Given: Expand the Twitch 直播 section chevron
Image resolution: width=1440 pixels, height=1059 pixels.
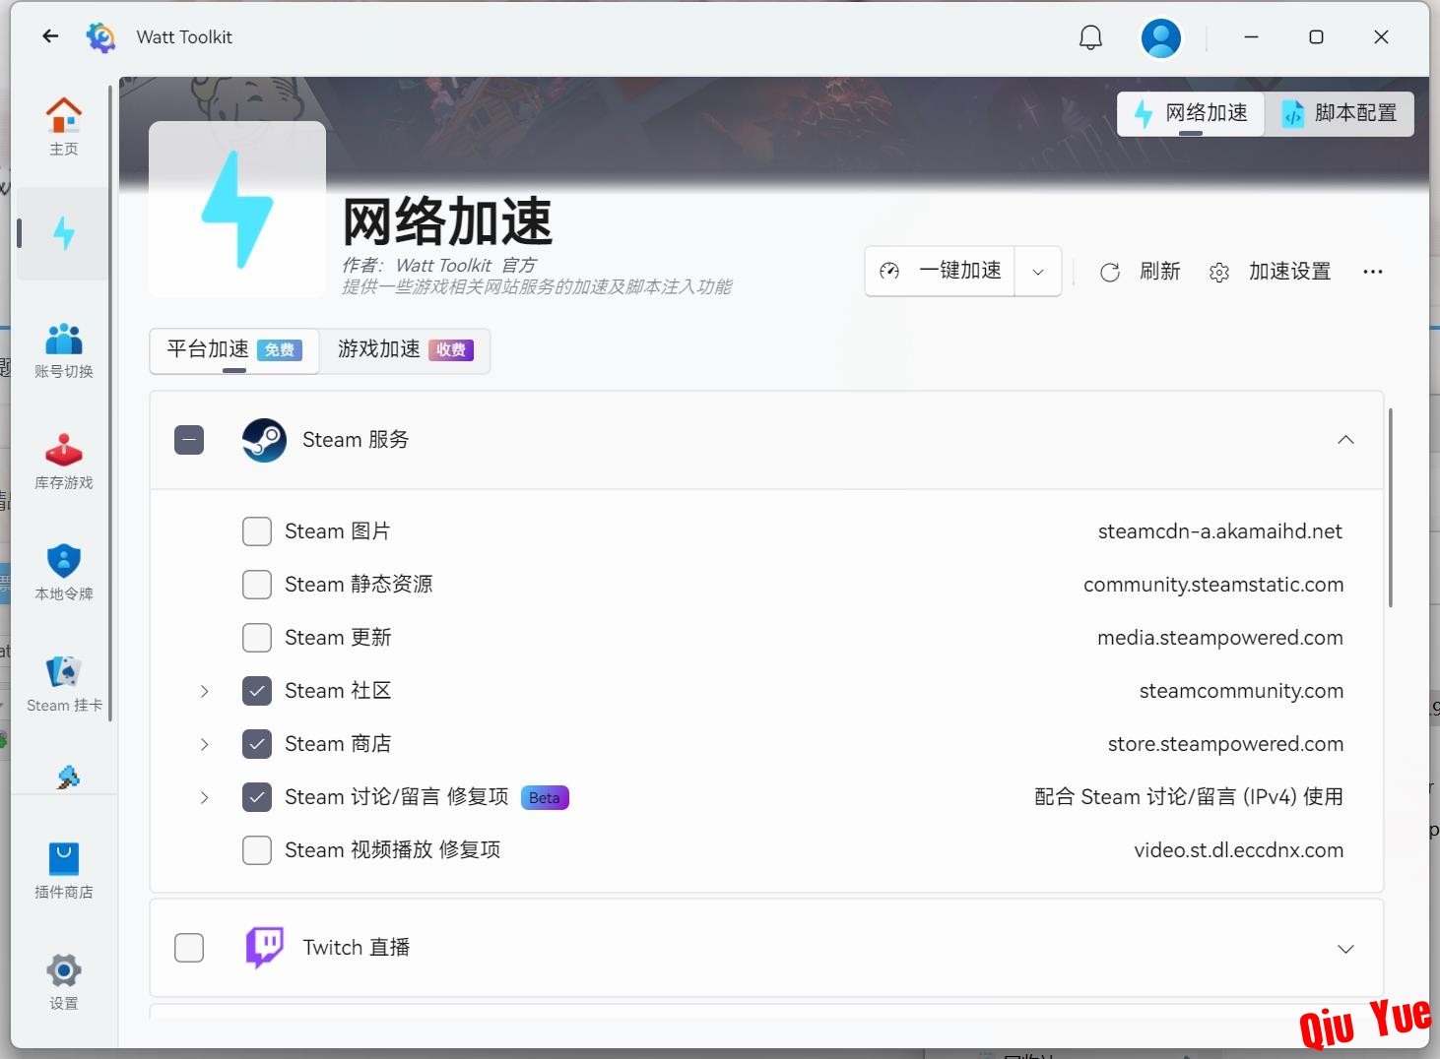Looking at the screenshot, I should tap(1345, 949).
